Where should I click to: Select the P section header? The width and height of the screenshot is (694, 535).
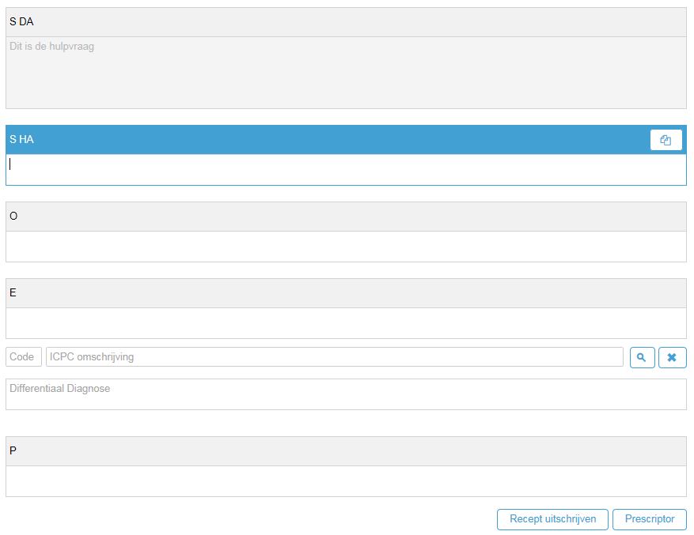coord(346,451)
